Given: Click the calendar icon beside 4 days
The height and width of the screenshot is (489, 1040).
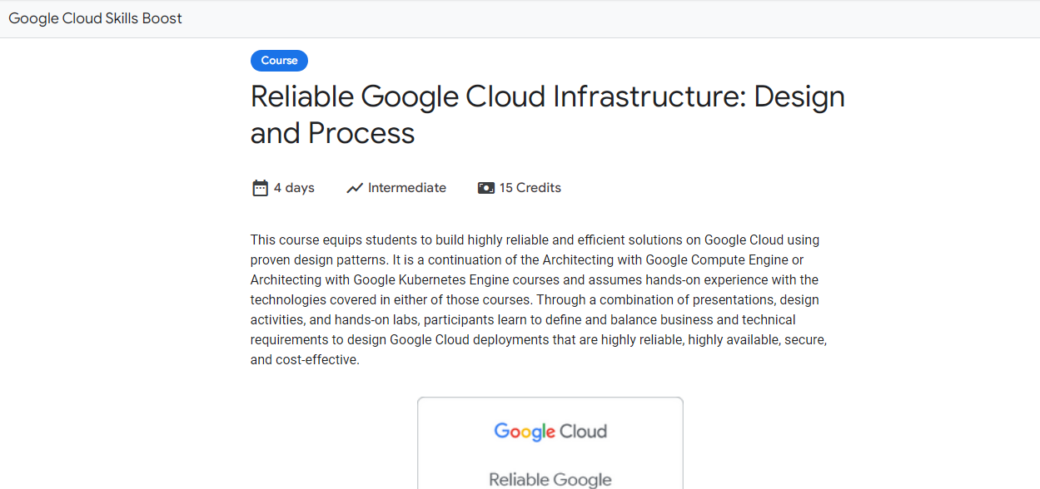Looking at the screenshot, I should (x=260, y=188).
